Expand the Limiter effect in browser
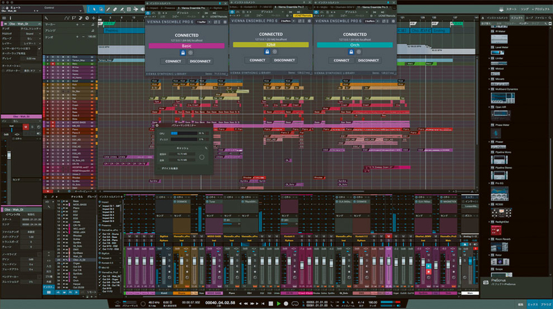Screen dimensions: 553x309 (x=489, y=58)
